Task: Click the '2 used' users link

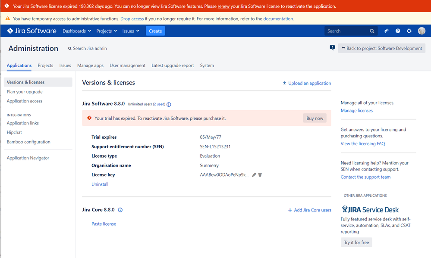Action: tap(159, 104)
